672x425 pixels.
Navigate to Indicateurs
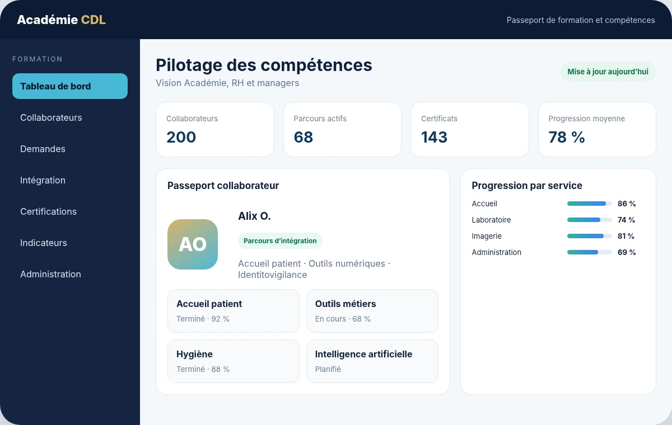70,243
